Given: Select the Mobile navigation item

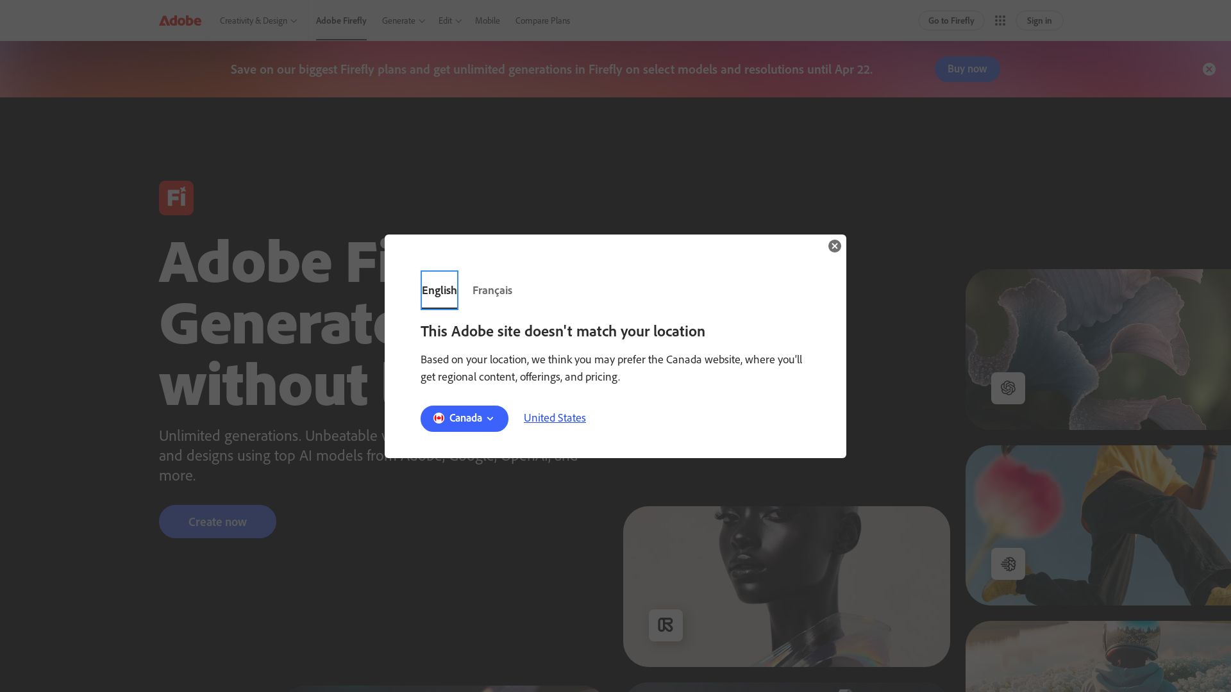Looking at the screenshot, I should coord(487,21).
